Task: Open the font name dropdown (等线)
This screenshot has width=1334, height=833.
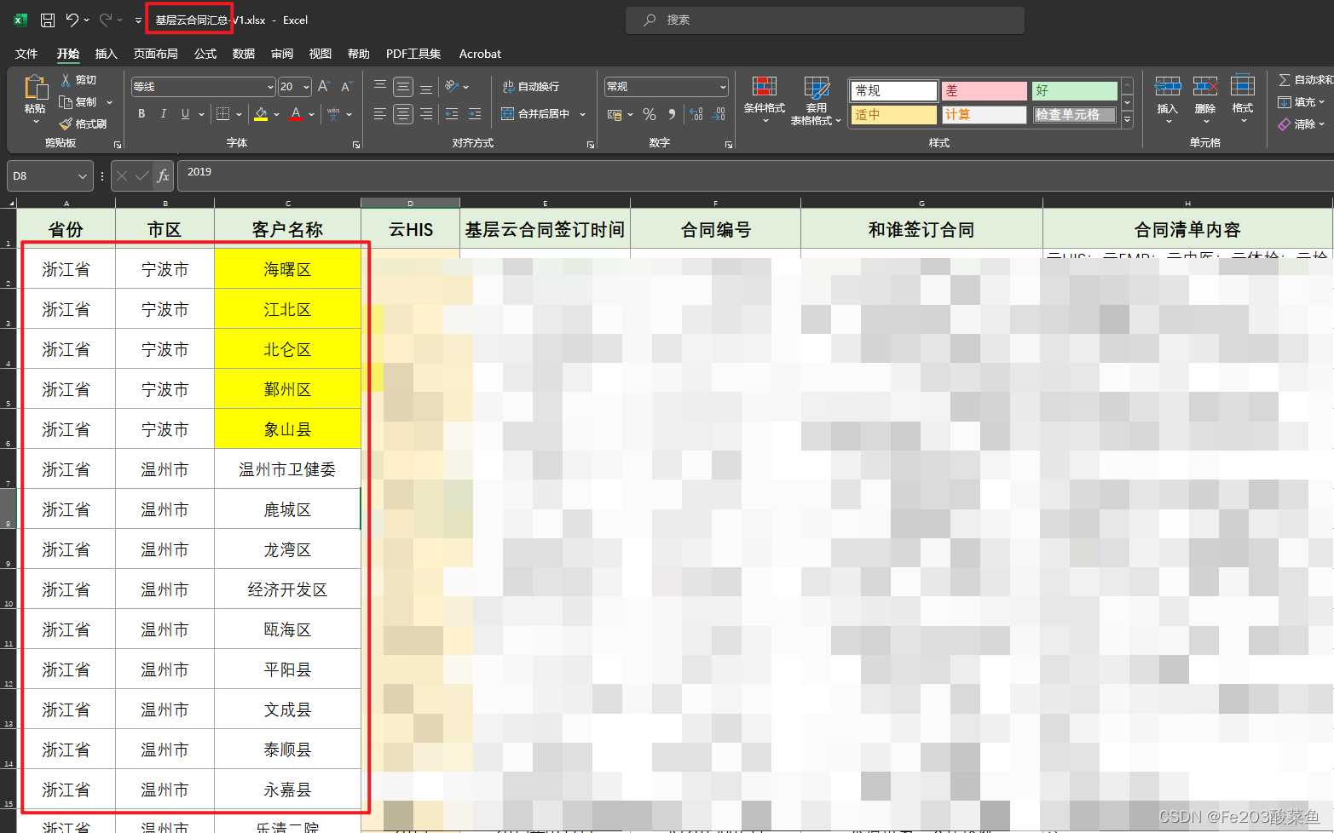Action: pyautogui.click(x=270, y=87)
